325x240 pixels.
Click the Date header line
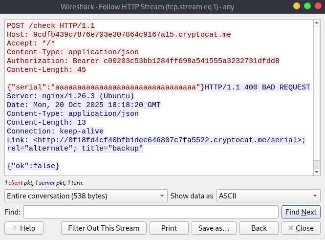click(84, 105)
